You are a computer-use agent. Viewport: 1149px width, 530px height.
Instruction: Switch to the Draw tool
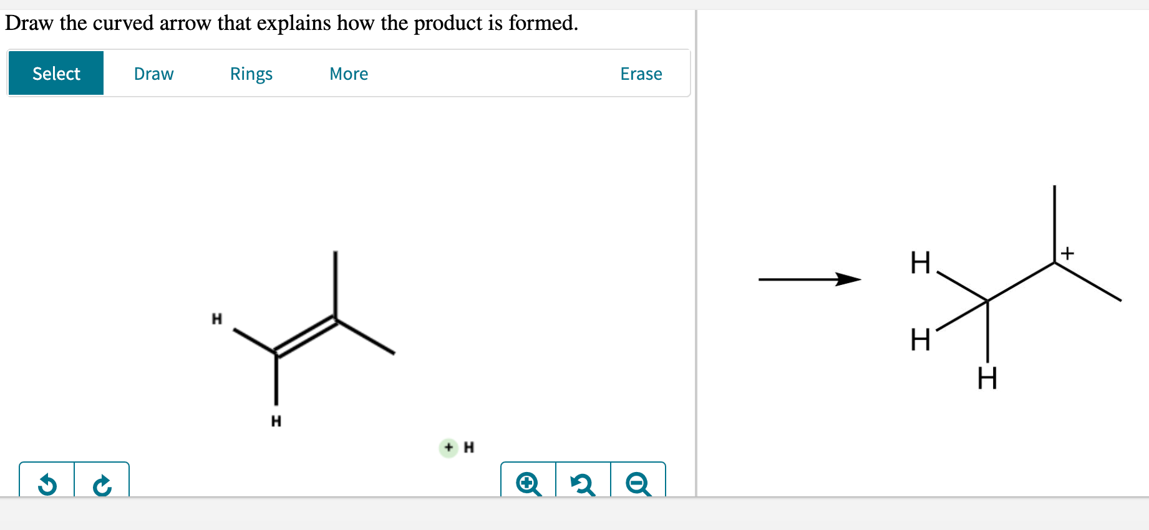153,74
